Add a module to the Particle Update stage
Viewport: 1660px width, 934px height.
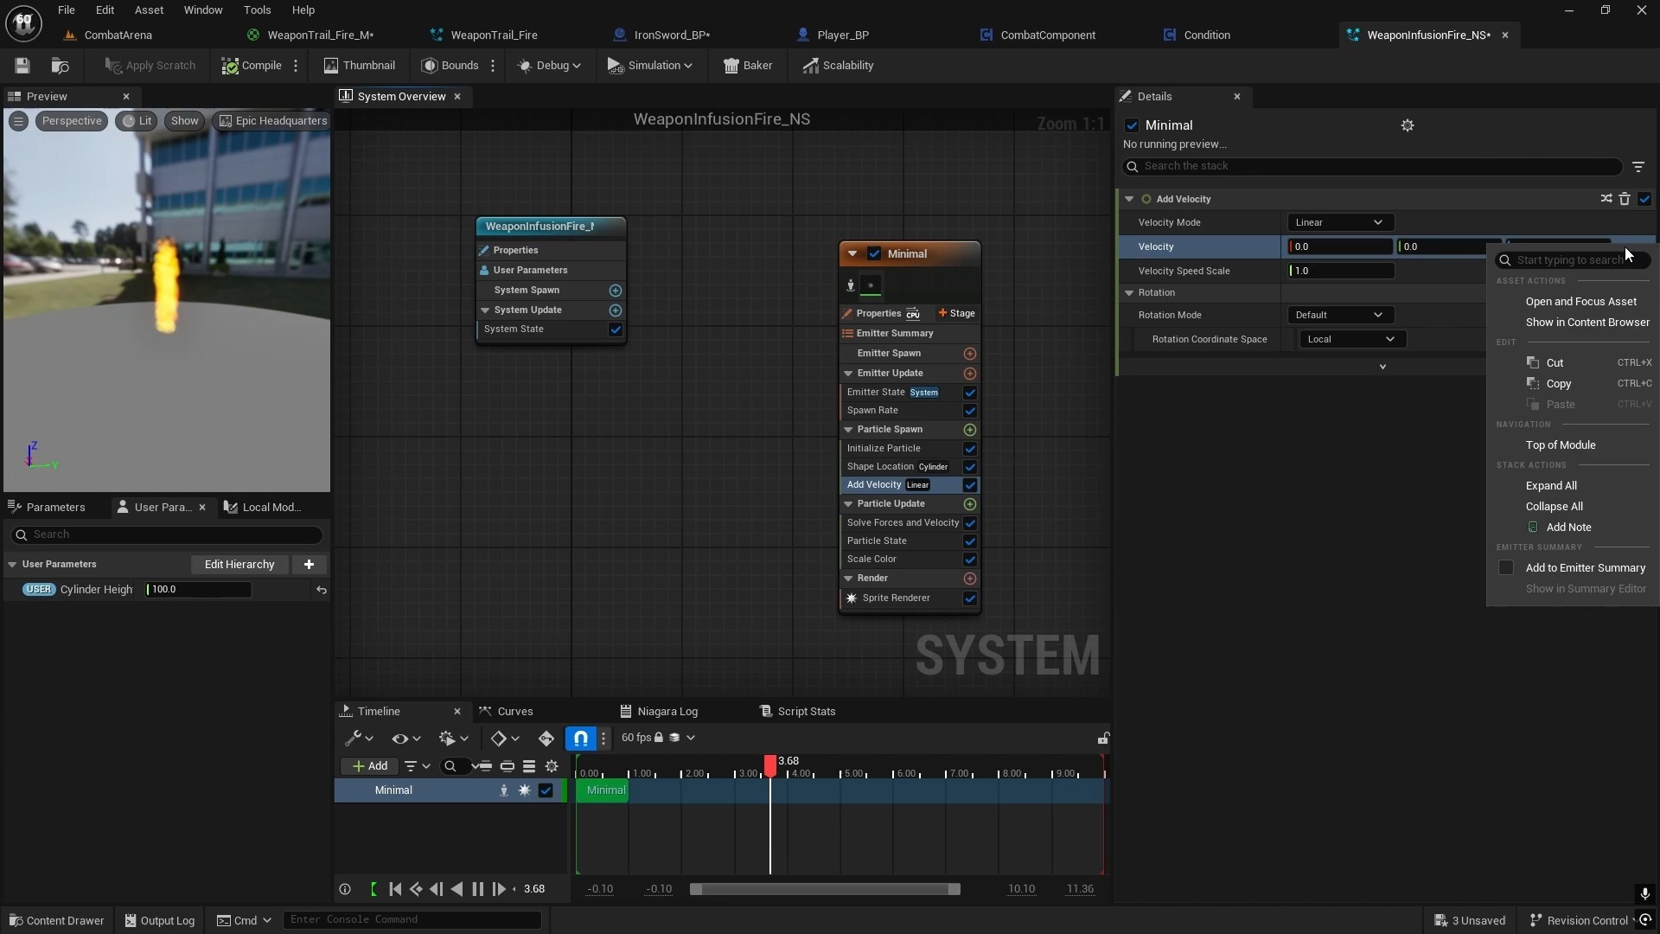coord(969,504)
